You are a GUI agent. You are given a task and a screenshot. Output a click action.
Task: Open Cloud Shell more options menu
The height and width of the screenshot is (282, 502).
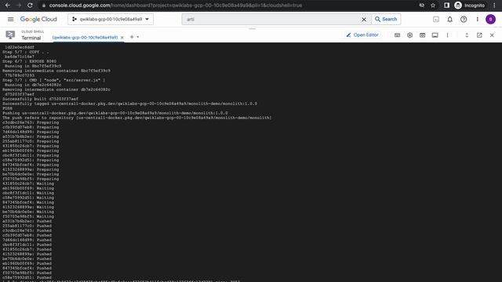447,35
